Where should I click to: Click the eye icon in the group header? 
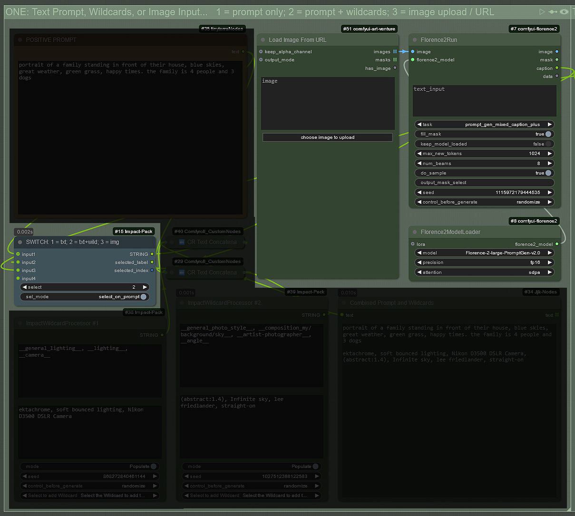tap(564, 12)
